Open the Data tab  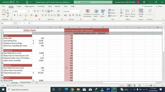50,6
